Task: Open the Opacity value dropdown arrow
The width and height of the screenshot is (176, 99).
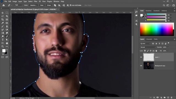Action: pyautogui.click(x=168, y=47)
